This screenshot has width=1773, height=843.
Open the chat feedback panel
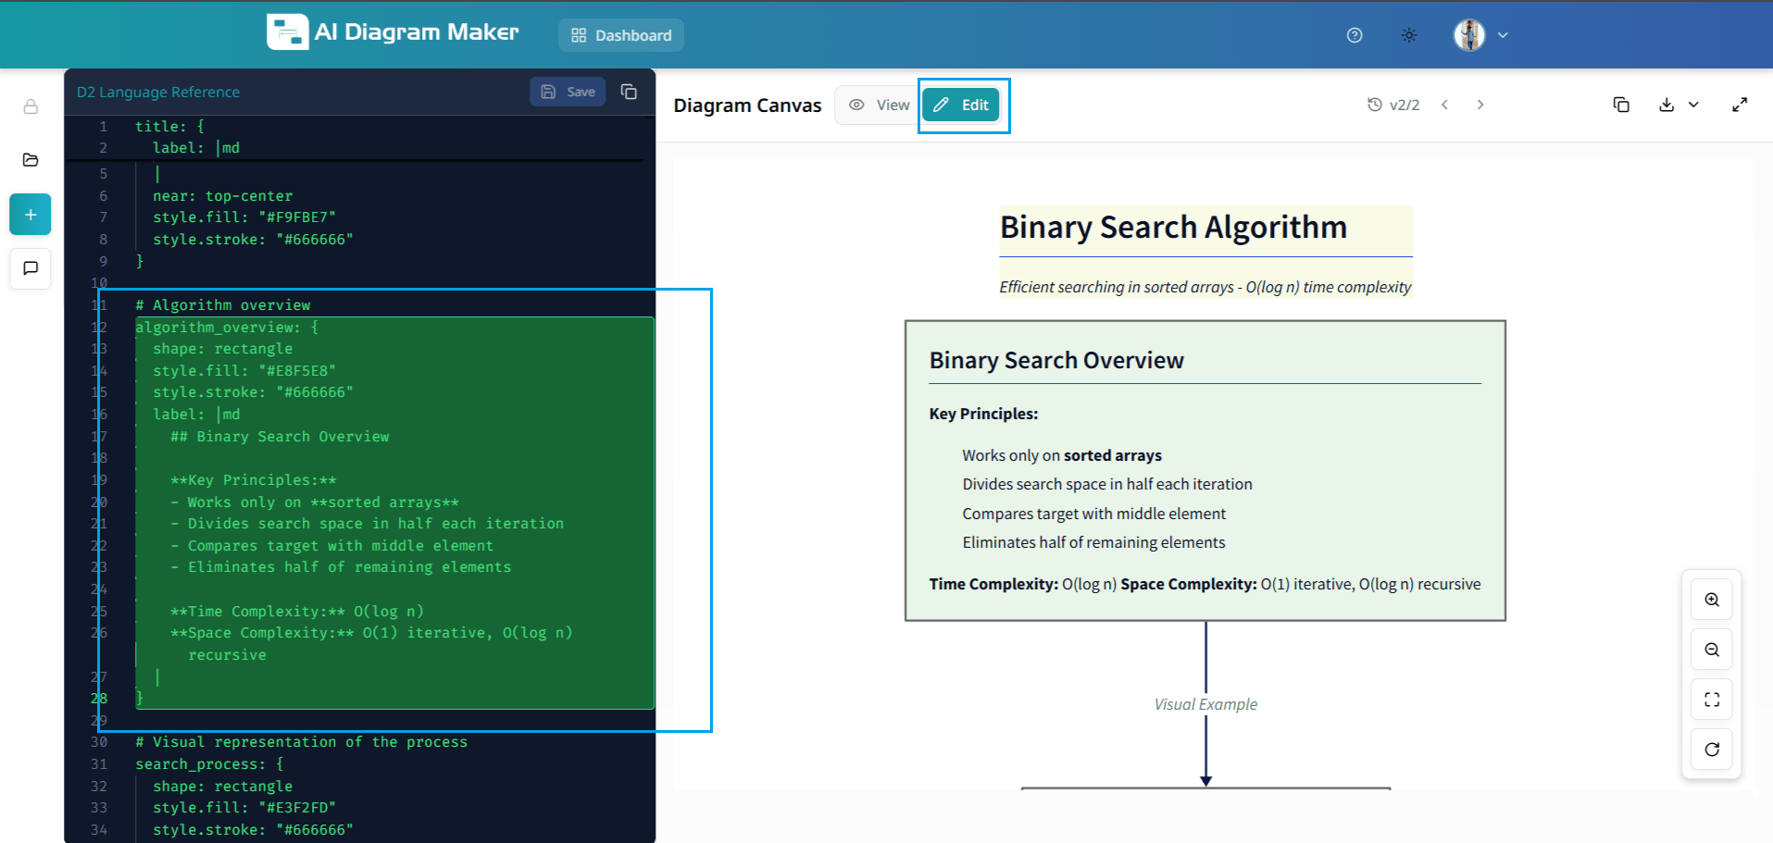[30, 268]
